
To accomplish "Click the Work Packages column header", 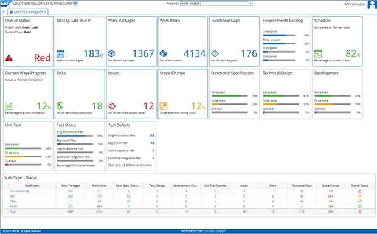I will point(70,185).
